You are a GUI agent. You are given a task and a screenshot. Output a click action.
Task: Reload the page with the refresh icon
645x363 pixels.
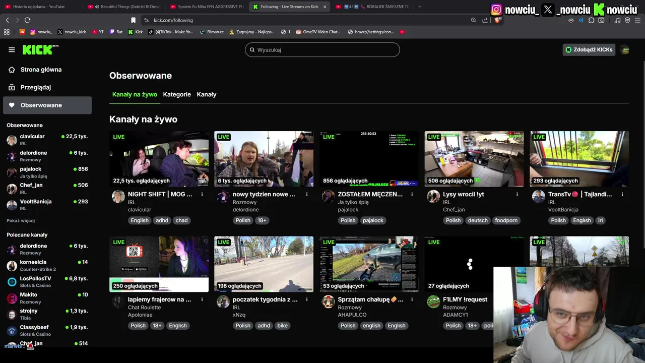(x=27, y=20)
